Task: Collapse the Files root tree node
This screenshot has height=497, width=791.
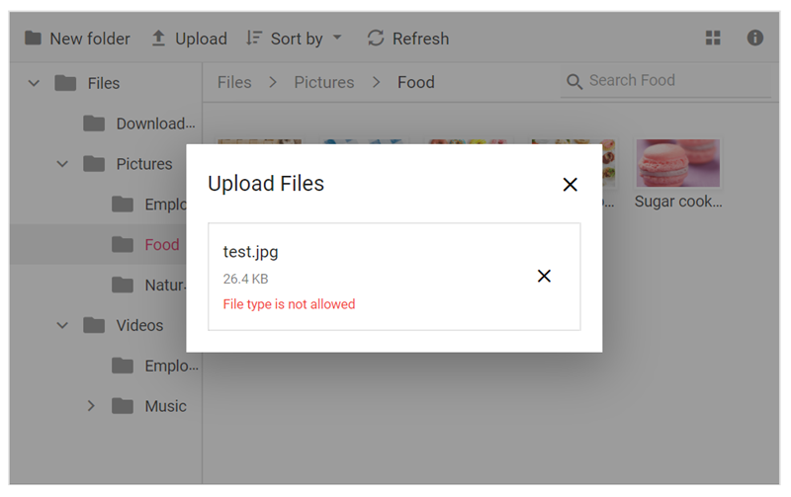Action: 34,83
